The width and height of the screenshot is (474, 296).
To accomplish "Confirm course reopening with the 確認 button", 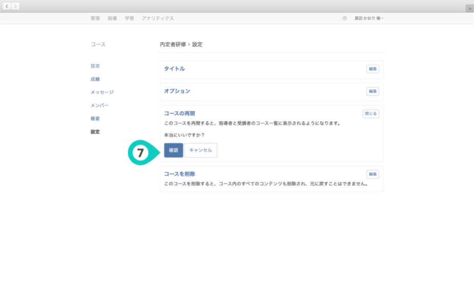I will (174, 150).
